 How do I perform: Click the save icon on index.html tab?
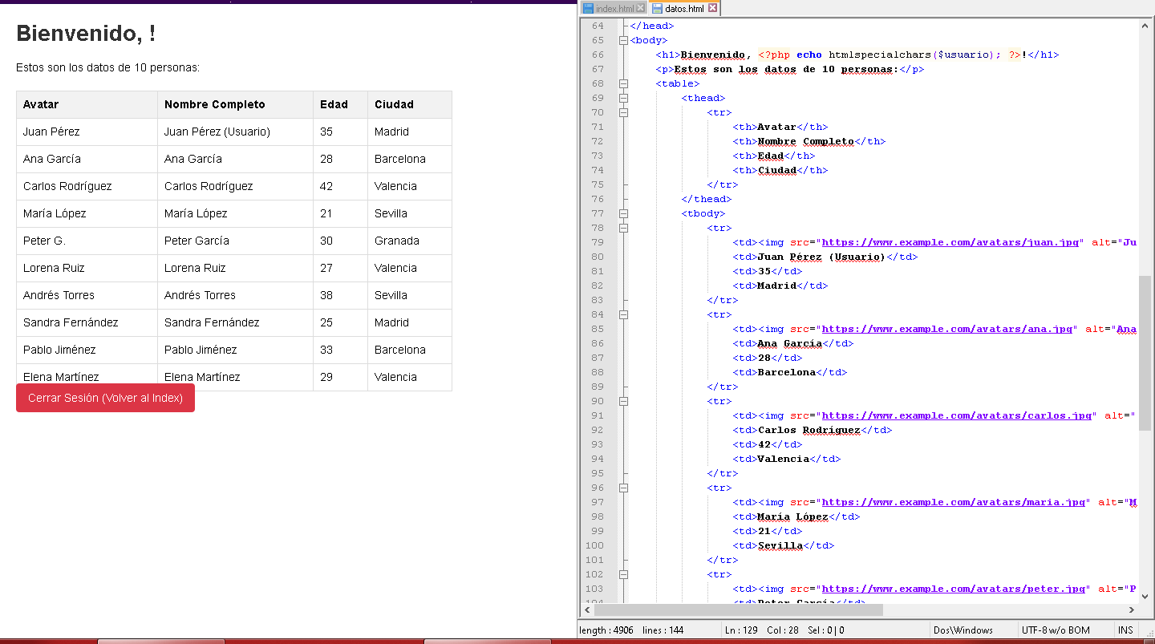[588, 9]
